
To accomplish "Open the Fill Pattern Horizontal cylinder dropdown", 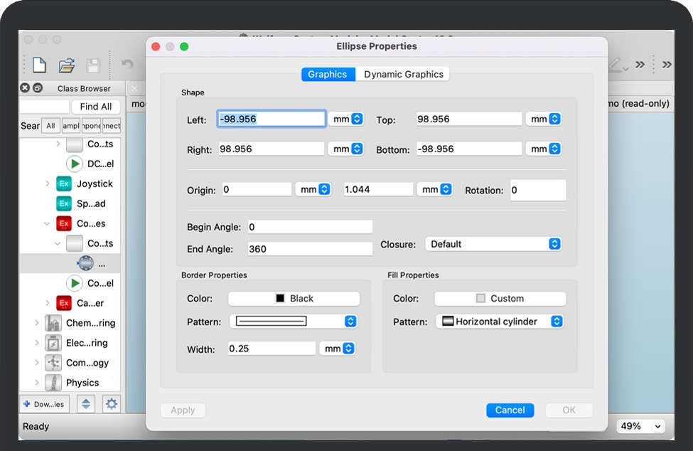I will point(500,322).
